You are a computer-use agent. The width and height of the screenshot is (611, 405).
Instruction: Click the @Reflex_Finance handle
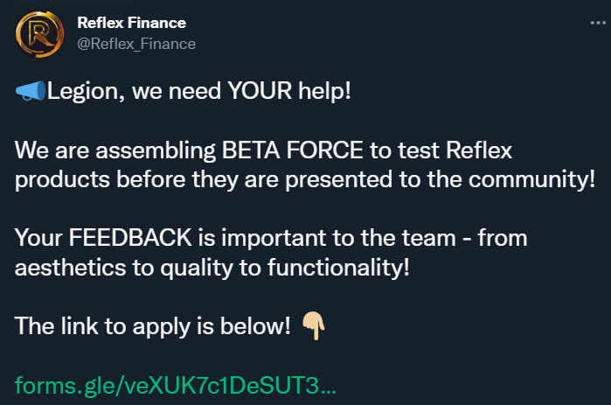[x=136, y=44]
